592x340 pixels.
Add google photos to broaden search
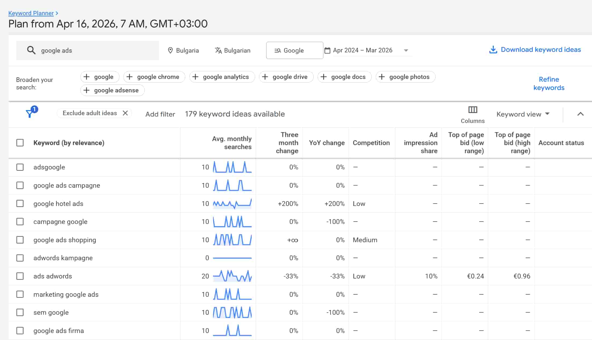[406, 77]
